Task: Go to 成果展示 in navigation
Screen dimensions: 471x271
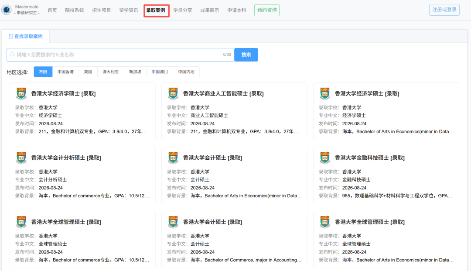Action: pos(210,10)
